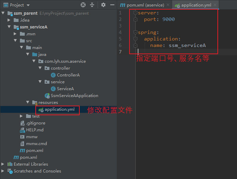Click the application.yml Spring config icon in tree
This screenshot has width=237, height=179.
click(41, 110)
